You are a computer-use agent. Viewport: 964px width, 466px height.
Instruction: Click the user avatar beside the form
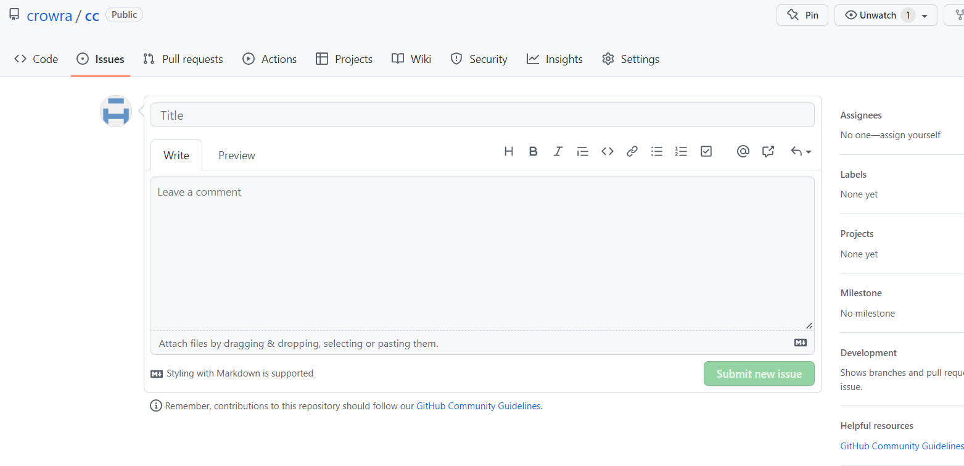point(116,111)
